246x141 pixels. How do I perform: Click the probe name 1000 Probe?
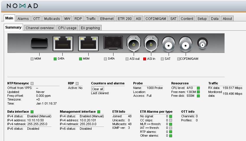click(x=154, y=88)
